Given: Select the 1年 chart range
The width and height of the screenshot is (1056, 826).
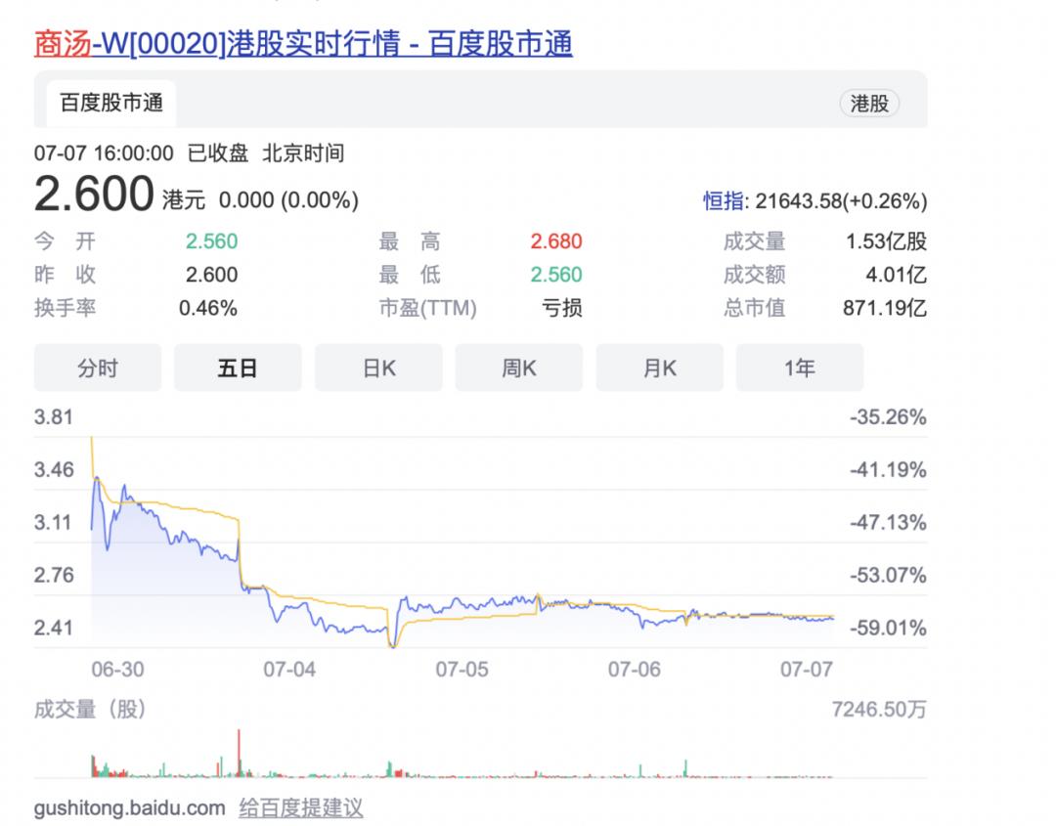Looking at the screenshot, I should (799, 369).
